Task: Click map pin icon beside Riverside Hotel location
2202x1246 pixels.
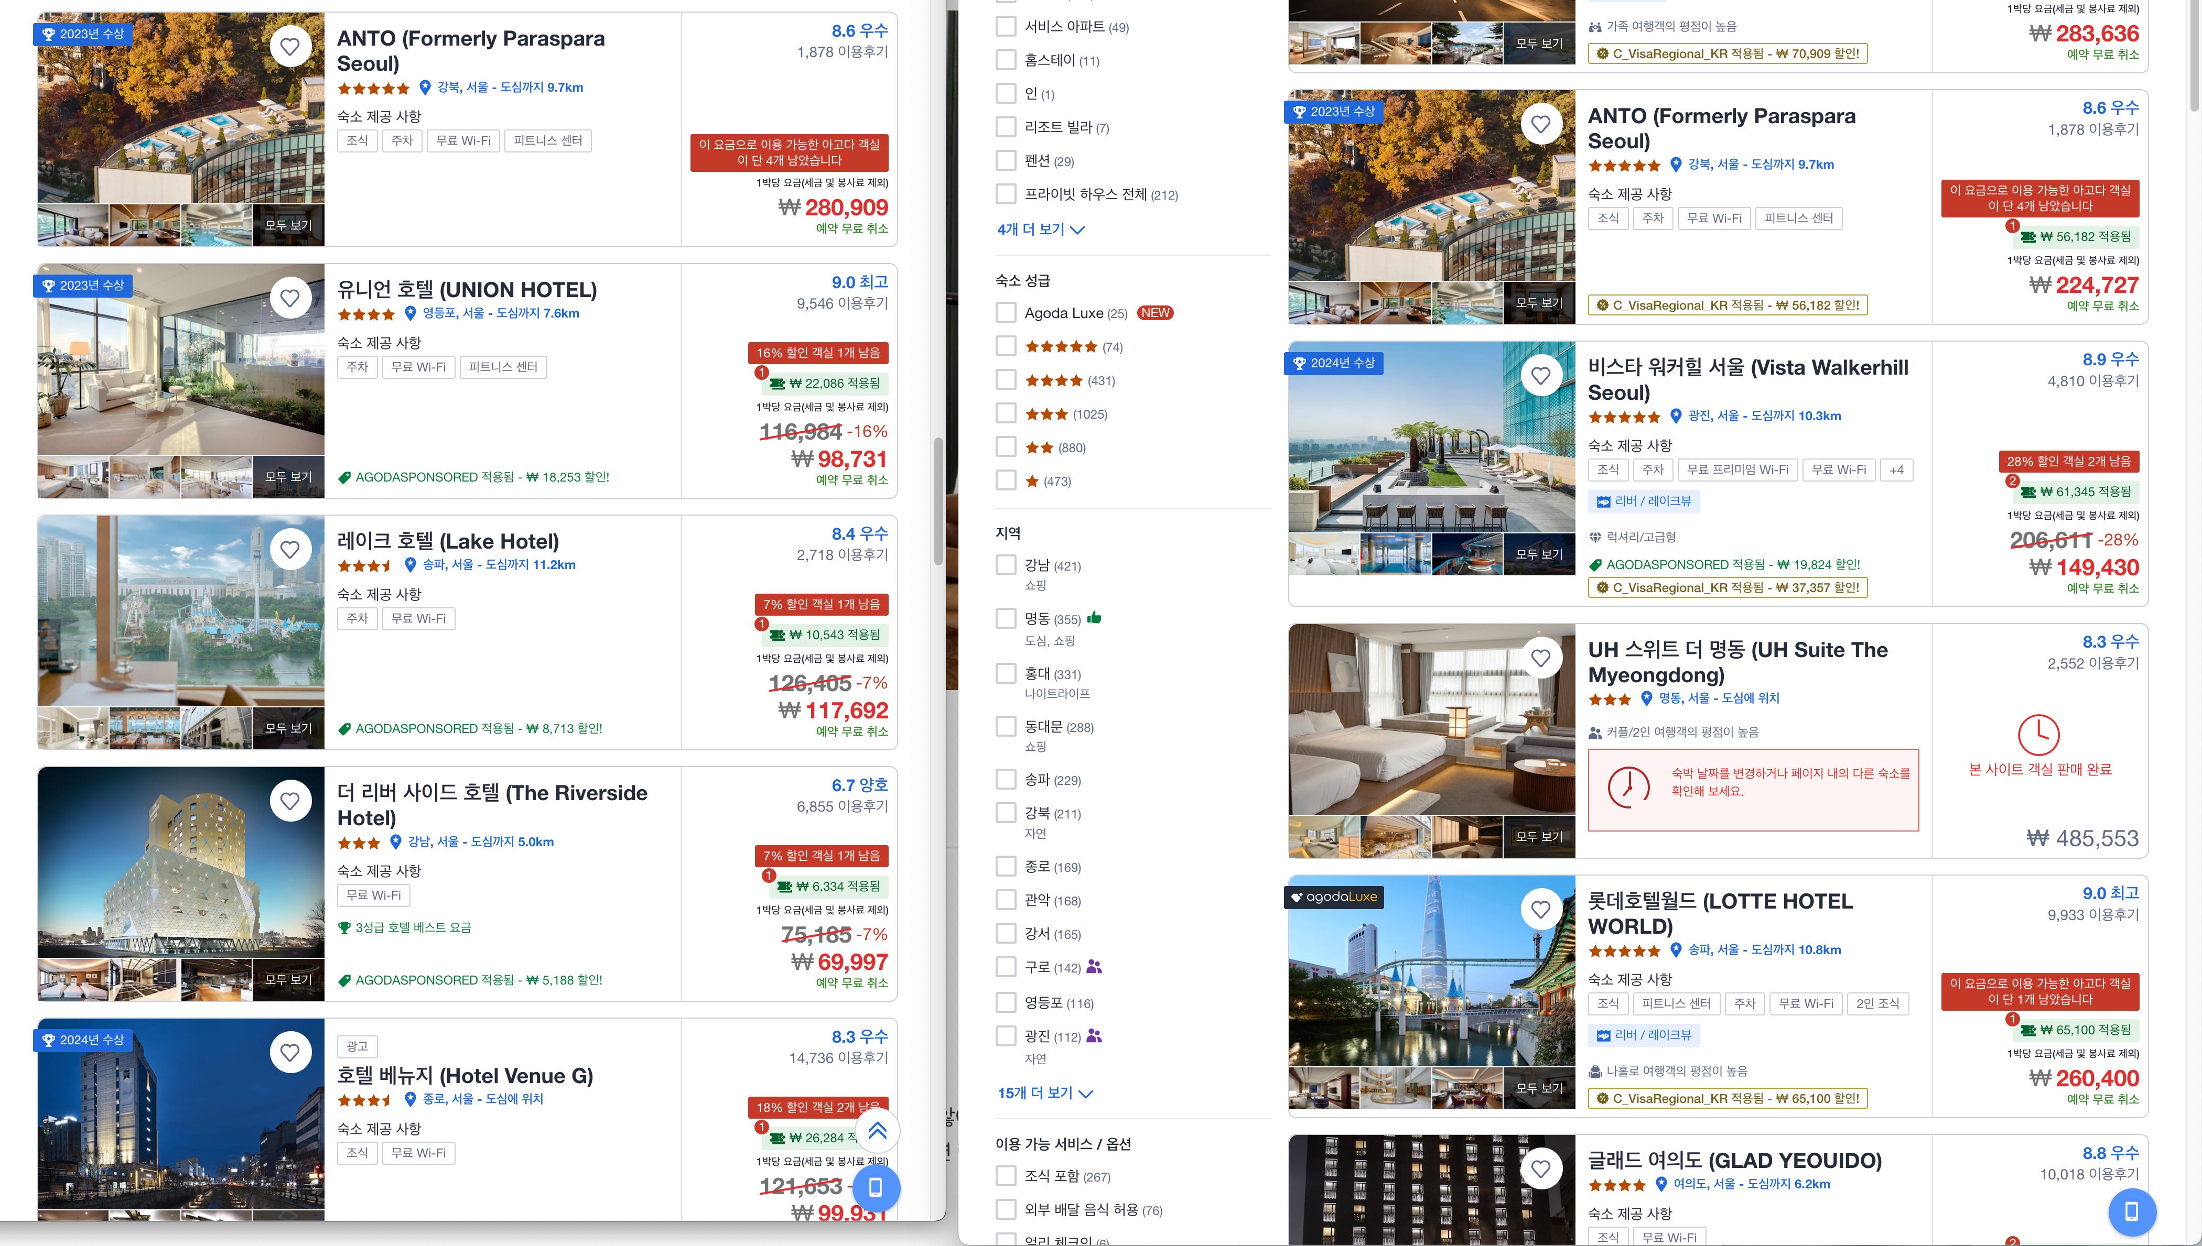Action: 395,842
